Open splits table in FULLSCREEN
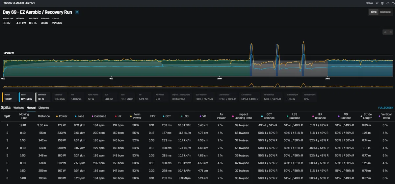Screen dimensions: 395x184 (x=386, y=108)
